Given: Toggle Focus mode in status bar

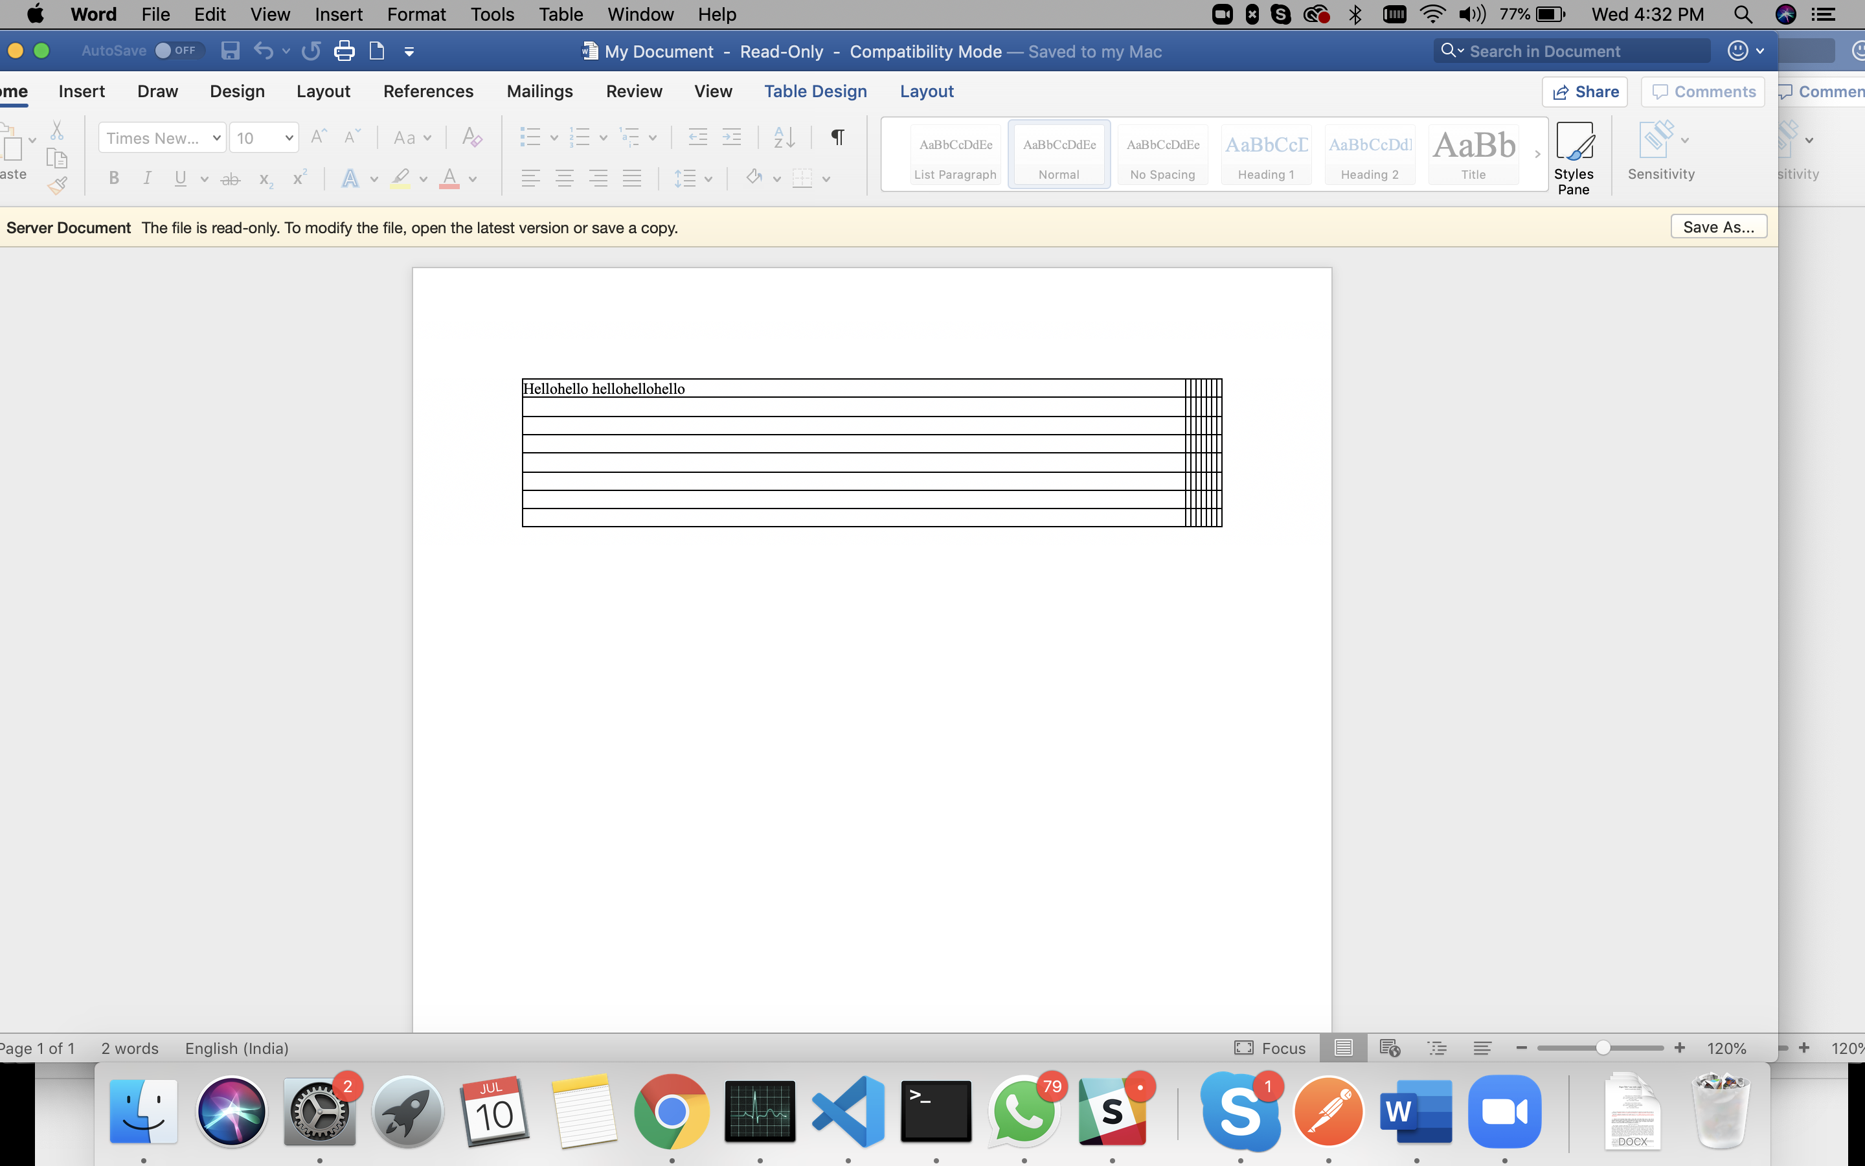Looking at the screenshot, I should [1269, 1048].
